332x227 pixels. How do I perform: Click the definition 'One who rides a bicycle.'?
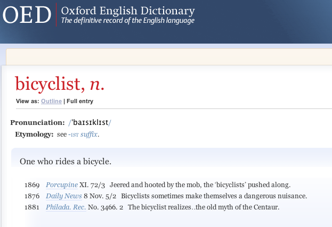tap(66, 162)
